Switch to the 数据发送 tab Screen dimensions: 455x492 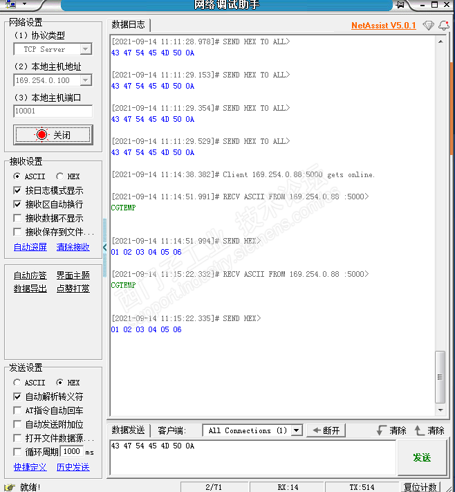pos(128,430)
